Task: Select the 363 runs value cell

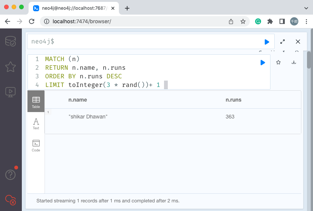Action: (x=230, y=117)
